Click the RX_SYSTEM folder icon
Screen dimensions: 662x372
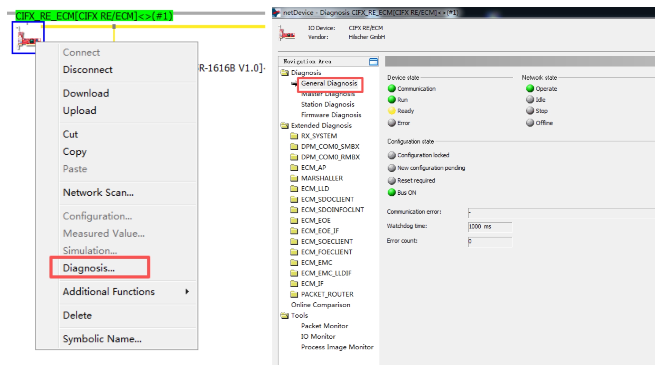pos(294,136)
